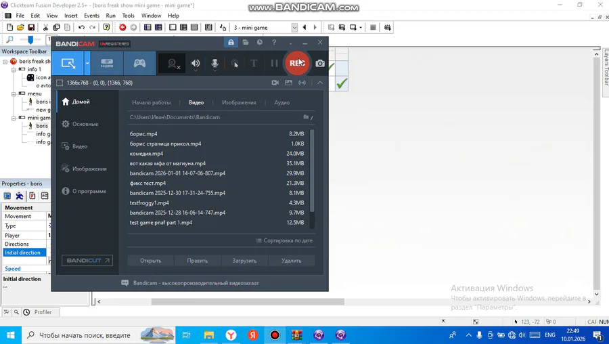Select HDMI device recording mode
The width and height of the screenshot is (609, 344).
point(107,64)
